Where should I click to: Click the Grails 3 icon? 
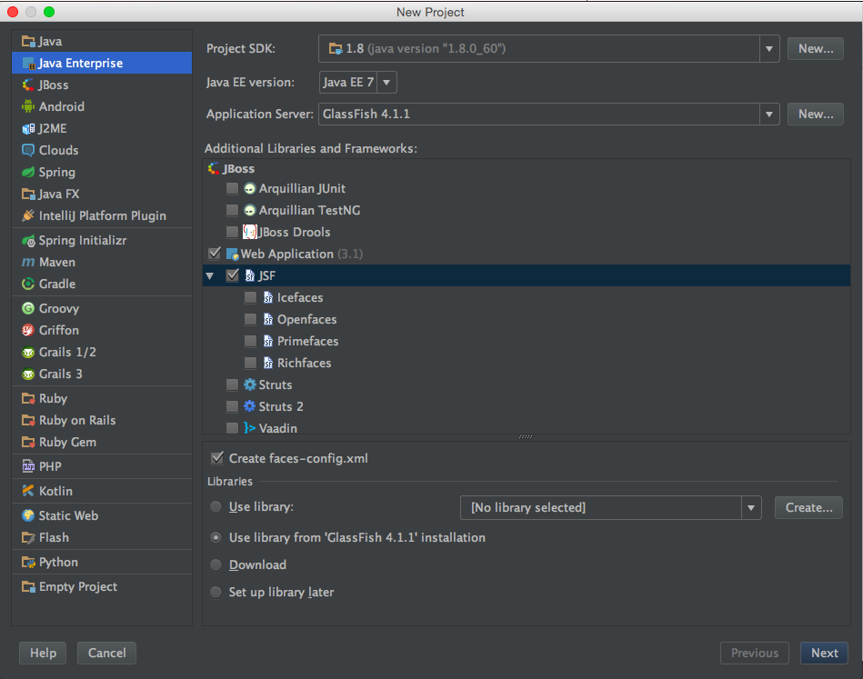tap(28, 374)
